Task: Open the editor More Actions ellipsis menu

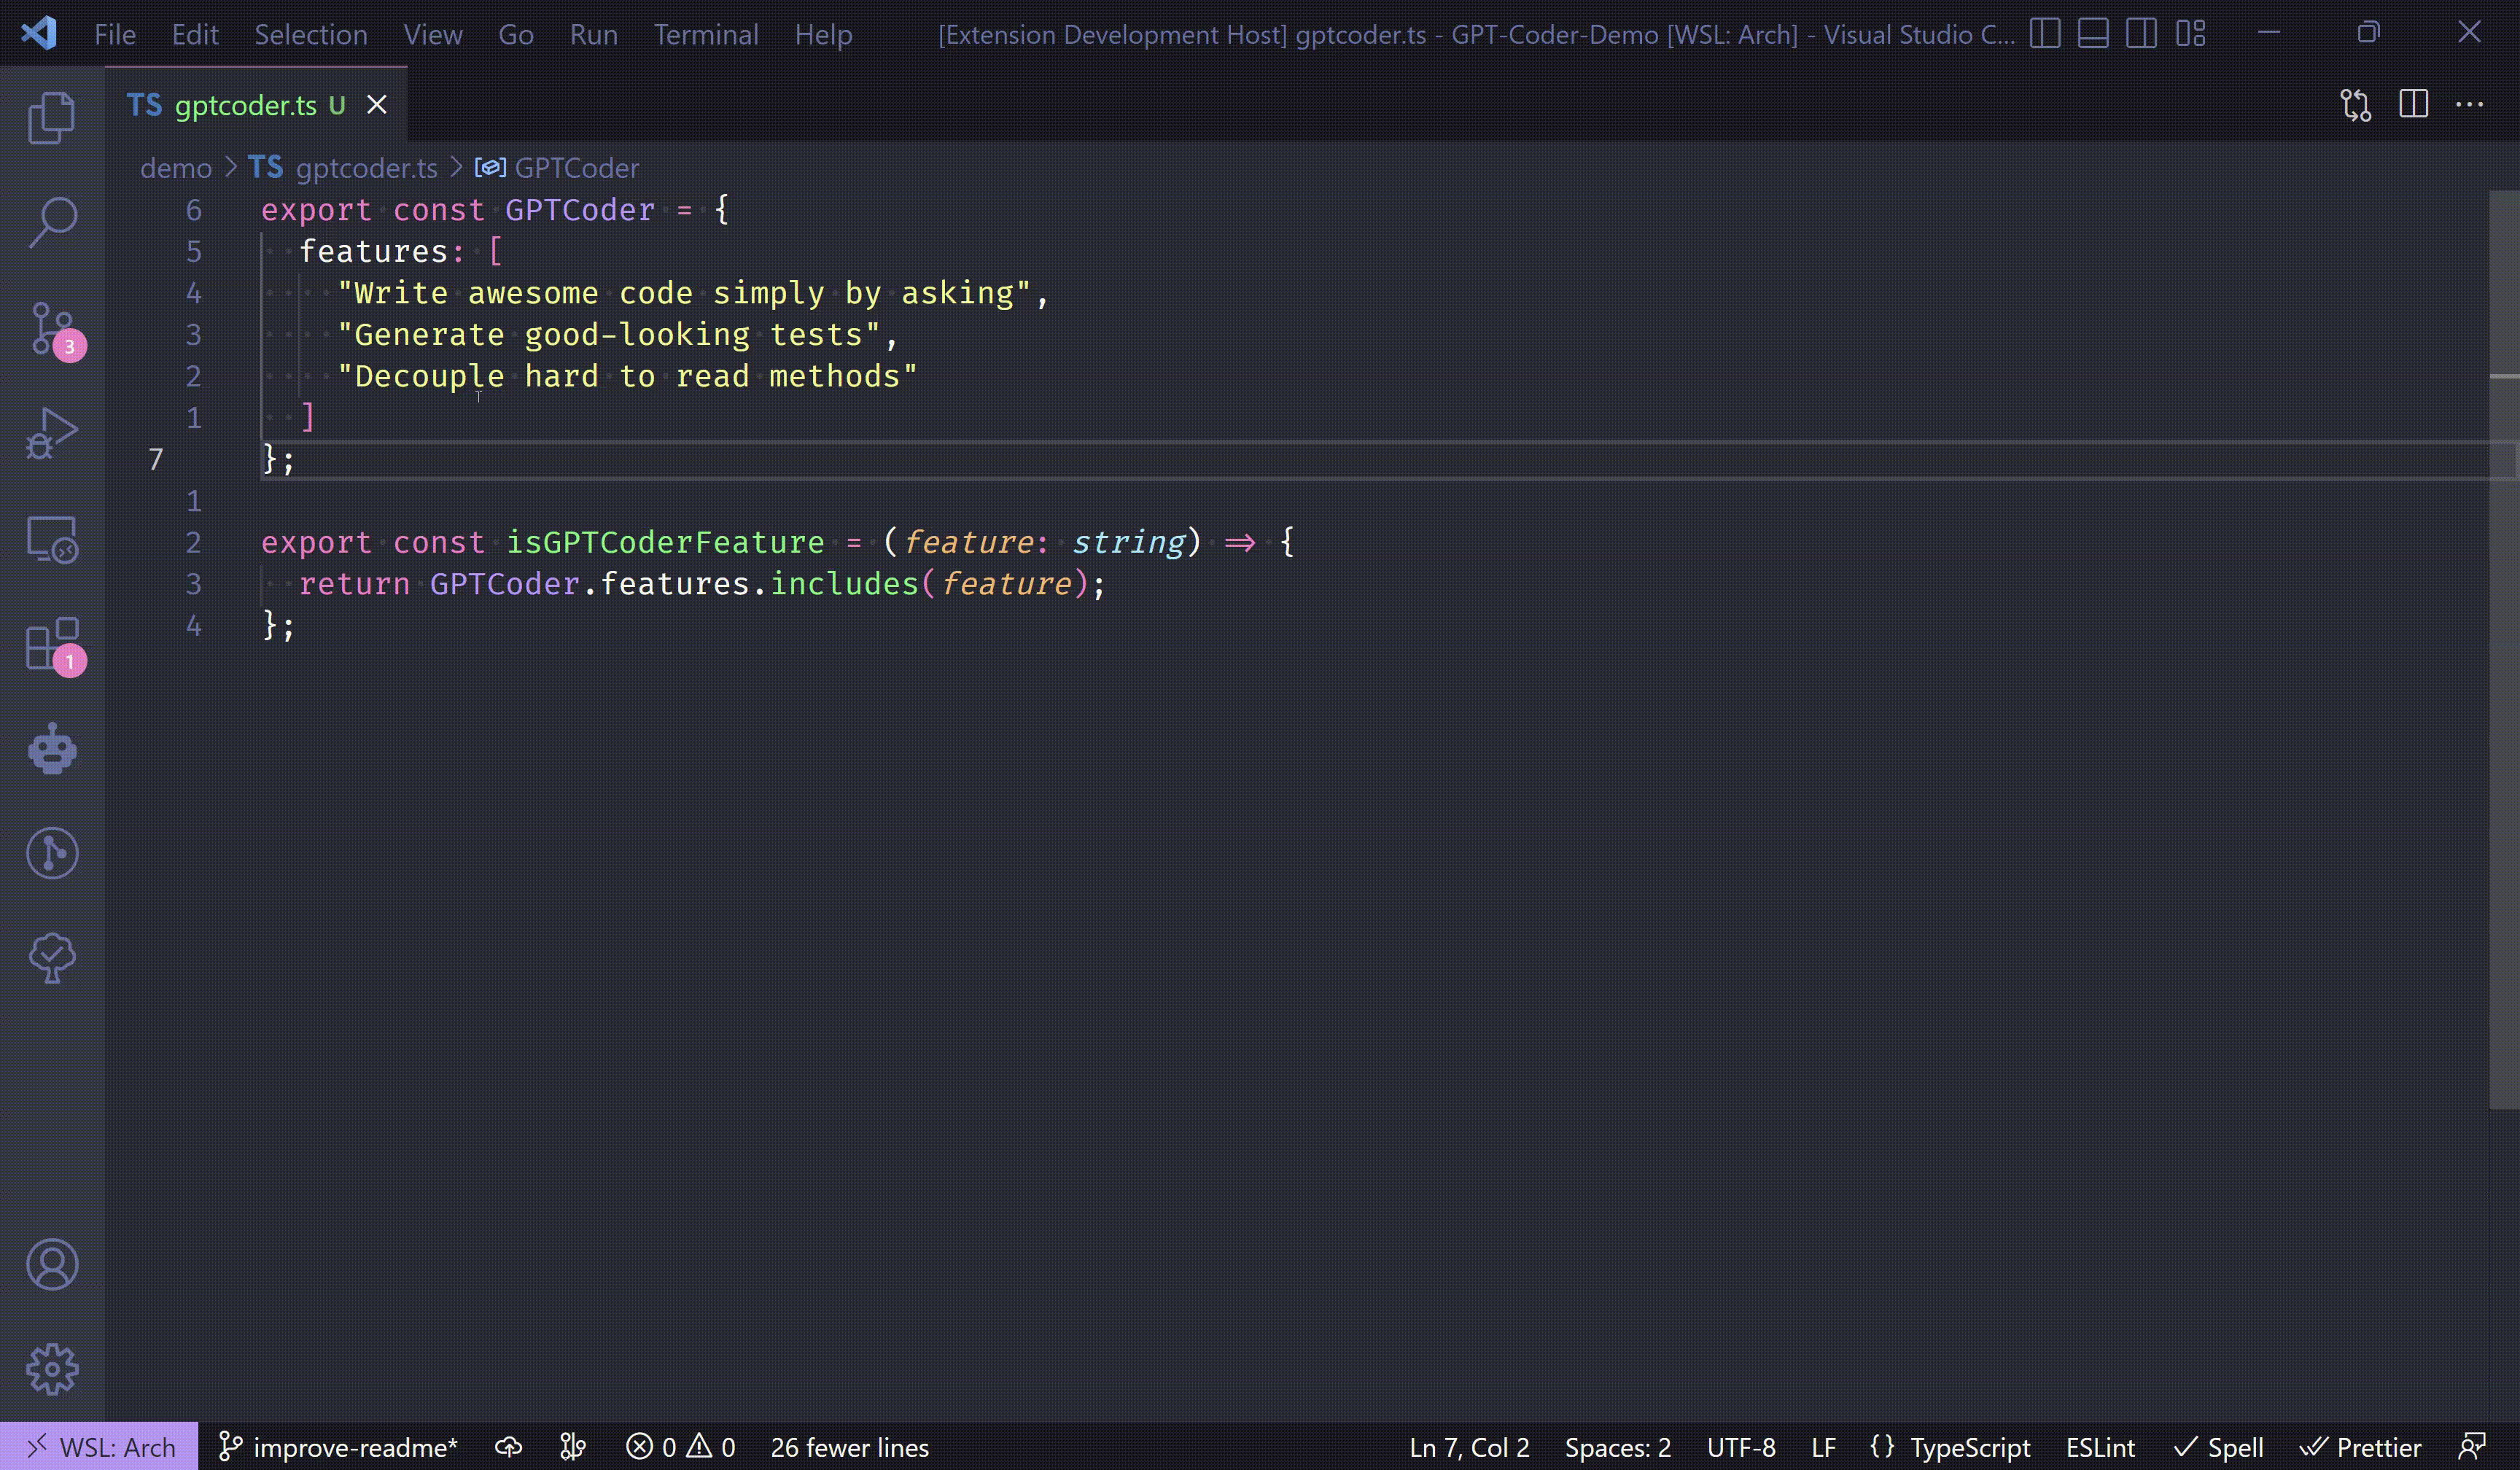Action: click(2469, 105)
